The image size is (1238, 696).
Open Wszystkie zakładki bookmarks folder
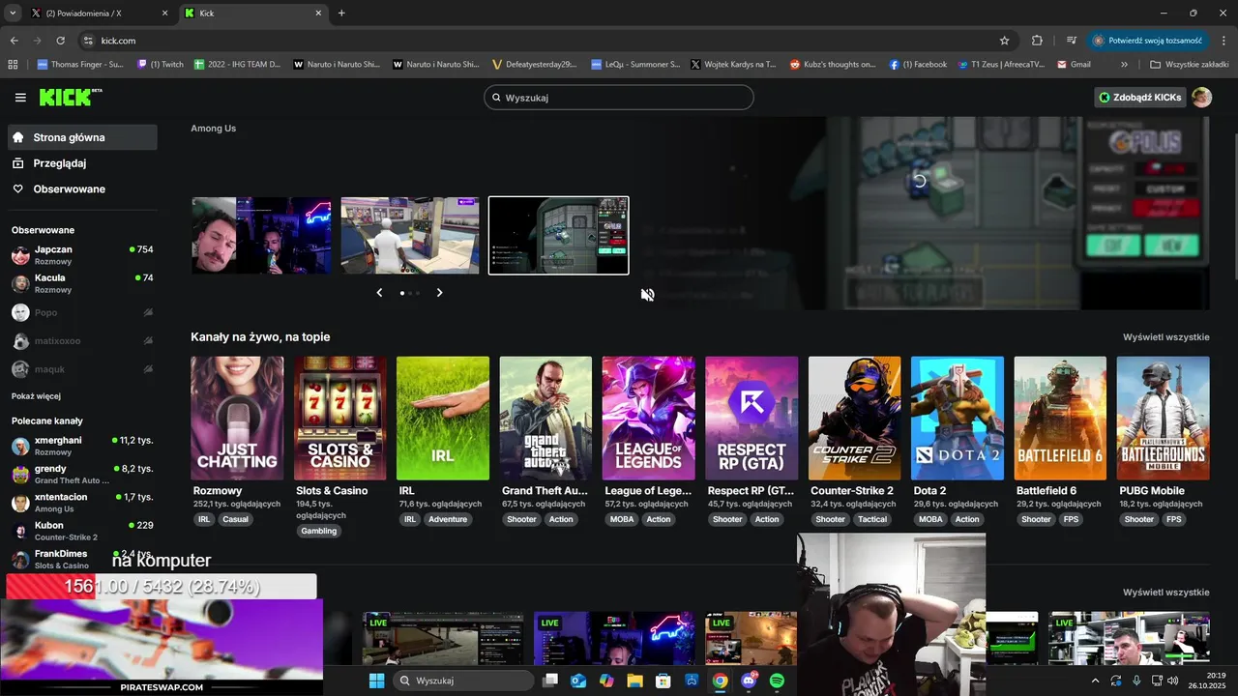tap(1191, 65)
